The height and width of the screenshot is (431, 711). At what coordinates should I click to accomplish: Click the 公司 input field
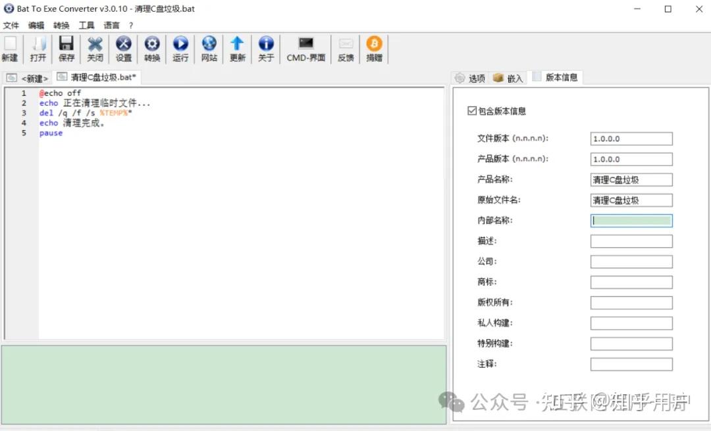pos(631,261)
